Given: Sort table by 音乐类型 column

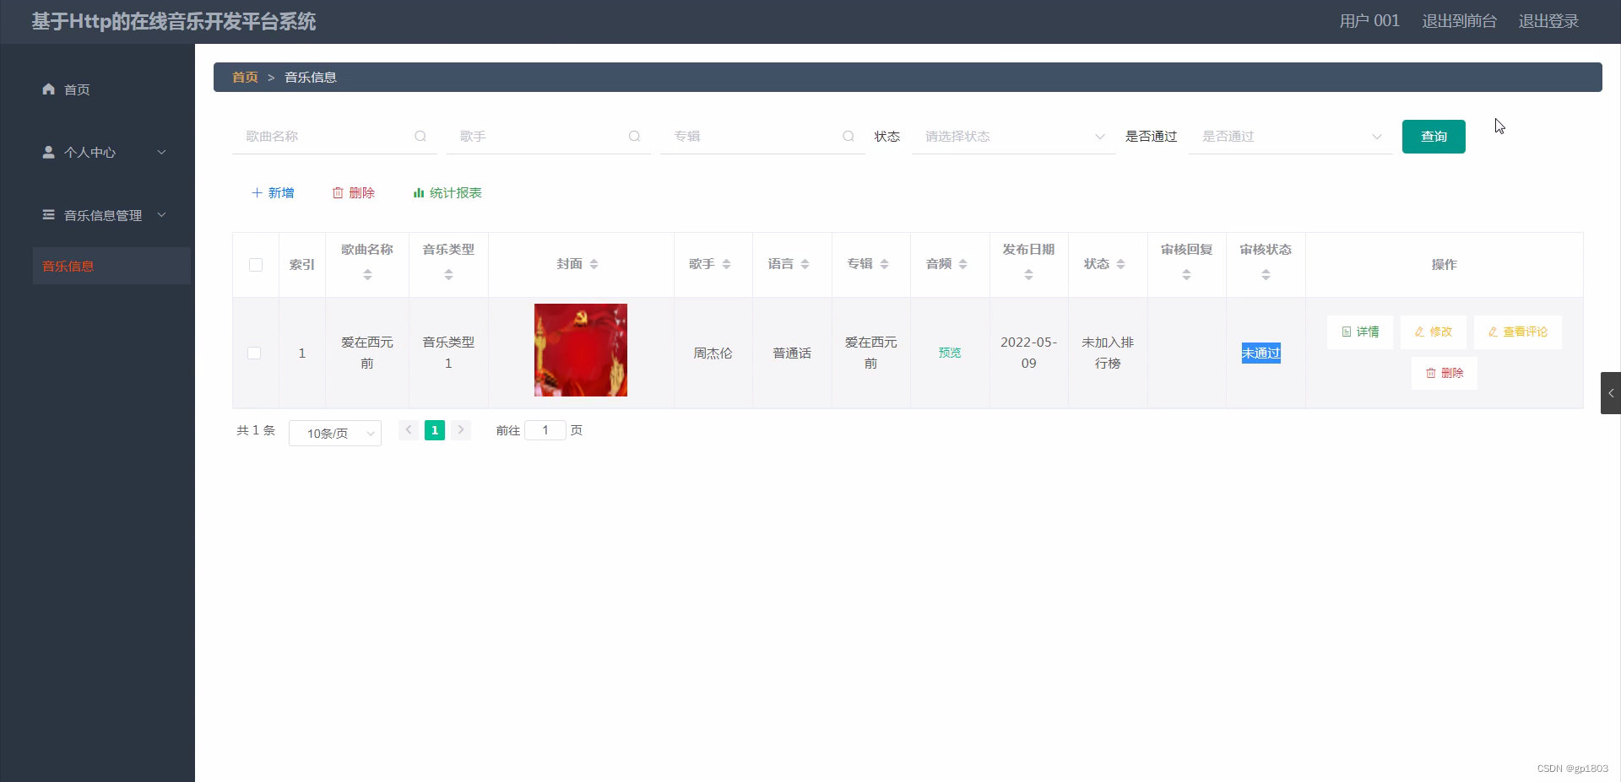Looking at the screenshot, I should (448, 274).
